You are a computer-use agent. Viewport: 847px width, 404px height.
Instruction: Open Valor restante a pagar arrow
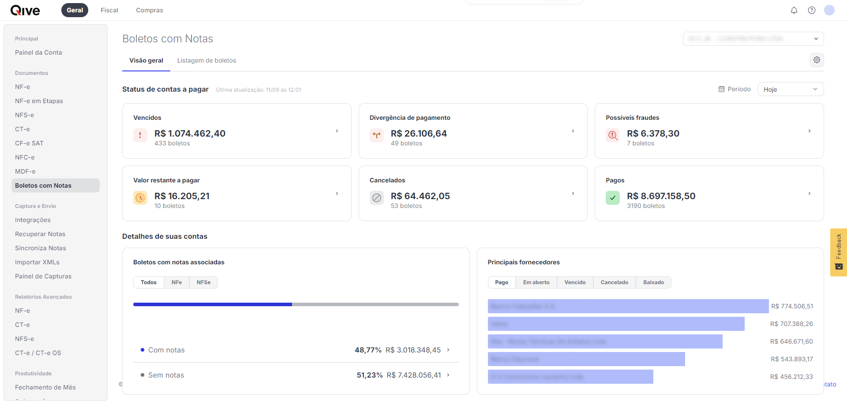[337, 193]
